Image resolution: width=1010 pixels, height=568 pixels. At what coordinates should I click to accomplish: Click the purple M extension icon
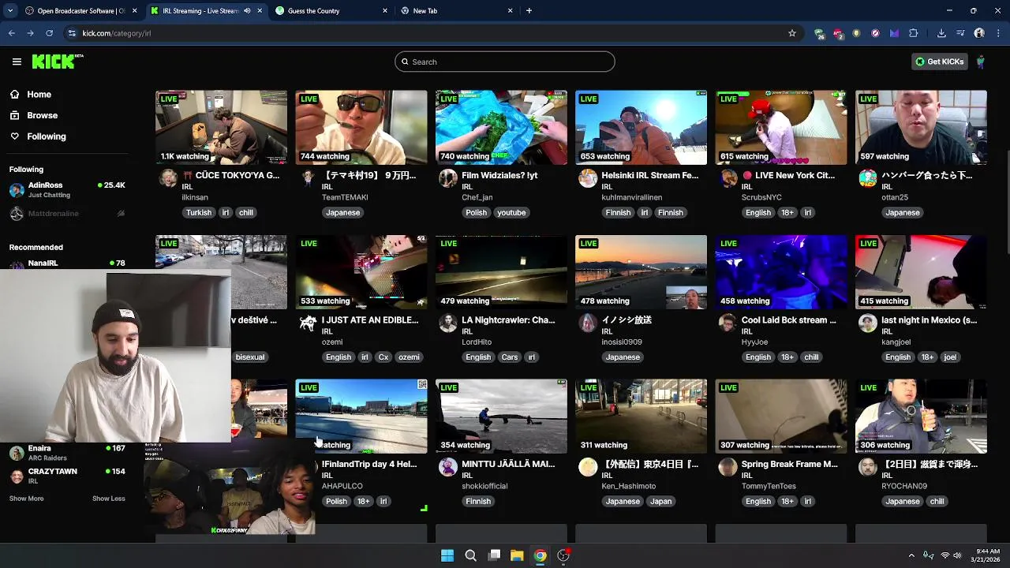pos(894,33)
